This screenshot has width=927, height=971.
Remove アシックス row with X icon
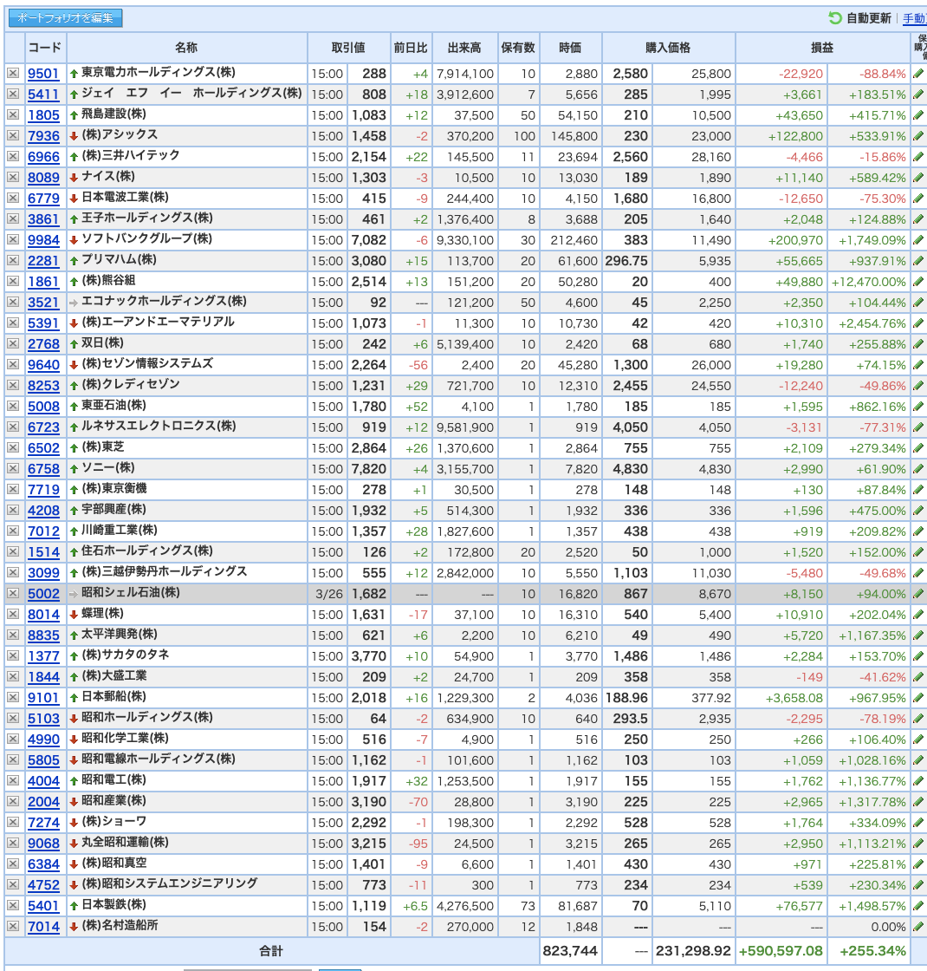(x=13, y=135)
